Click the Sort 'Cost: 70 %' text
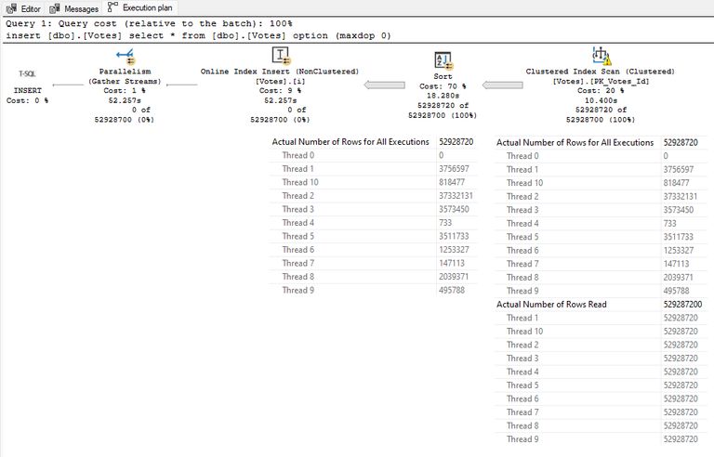The image size is (714, 457). (443, 86)
